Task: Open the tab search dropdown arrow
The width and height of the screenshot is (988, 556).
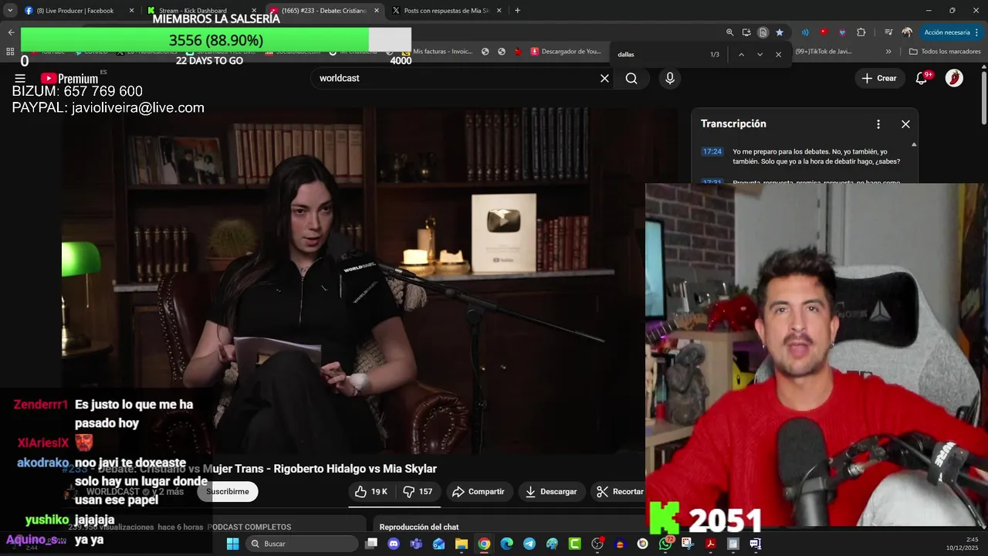Action: [x=10, y=11]
